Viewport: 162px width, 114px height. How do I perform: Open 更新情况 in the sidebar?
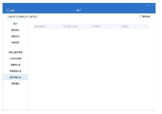pyautogui.click(x=15, y=83)
